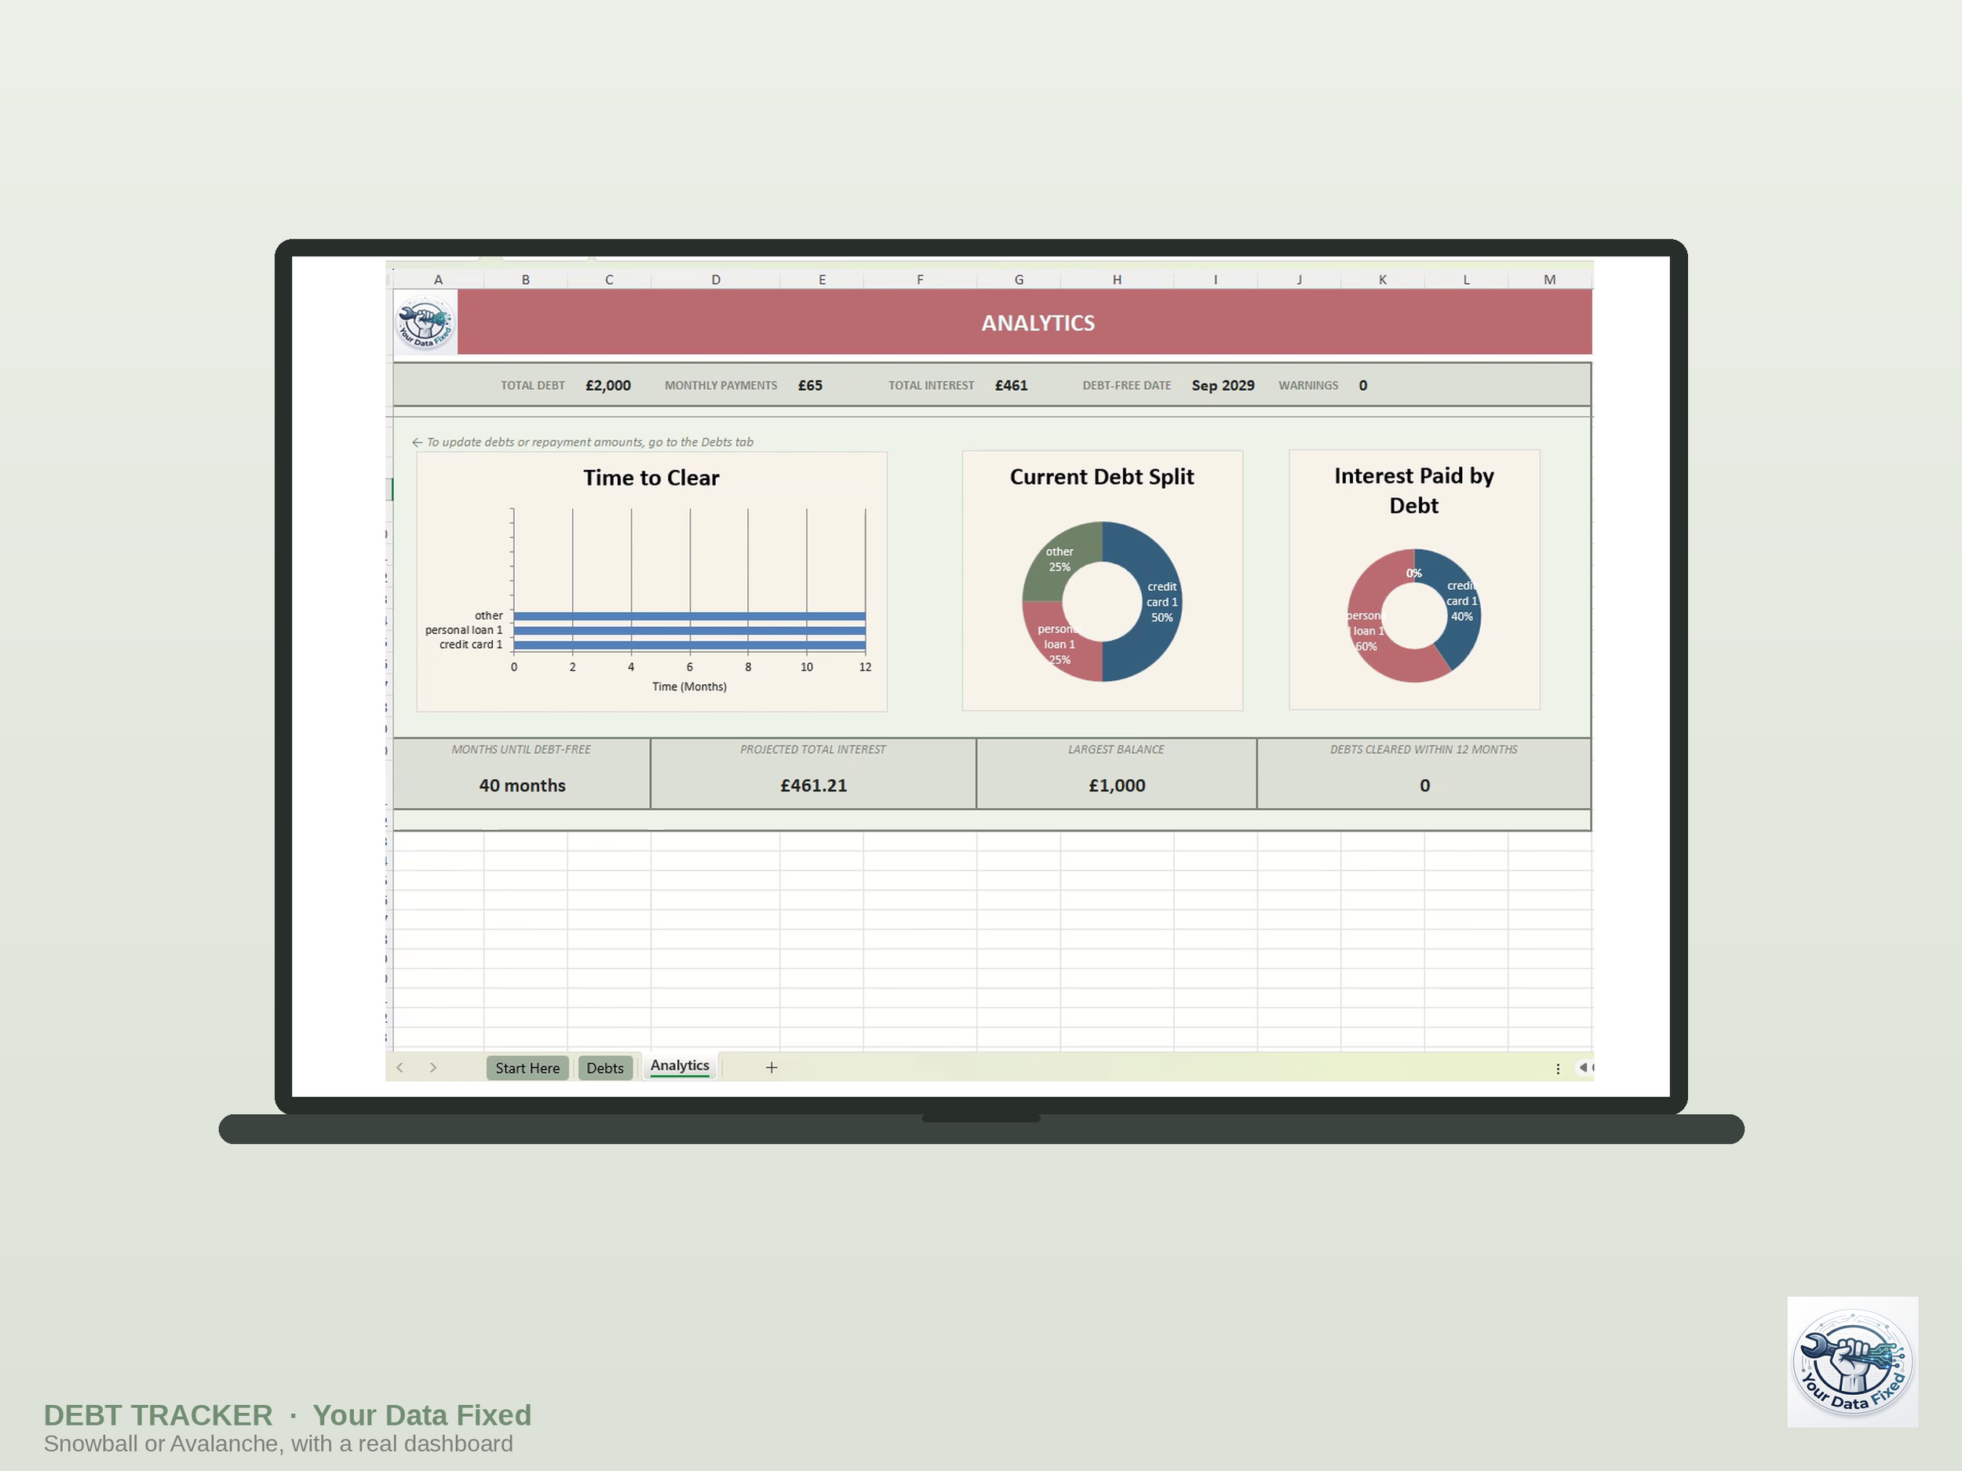Select the Total Debt value £2,000
The width and height of the screenshot is (1962, 1471).
click(x=608, y=386)
